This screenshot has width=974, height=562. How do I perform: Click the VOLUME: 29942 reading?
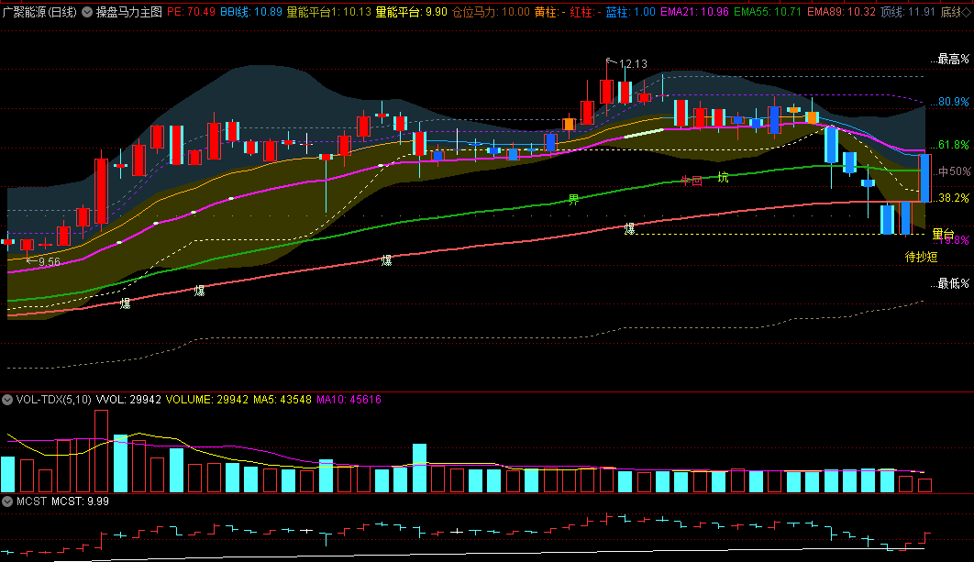tap(207, 400)
